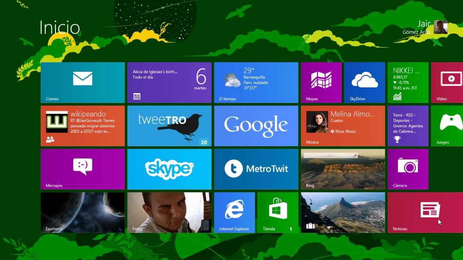The image size is (463, 260).
Task: Open El tiempo weather tile
Action: (x=256, y=83)
